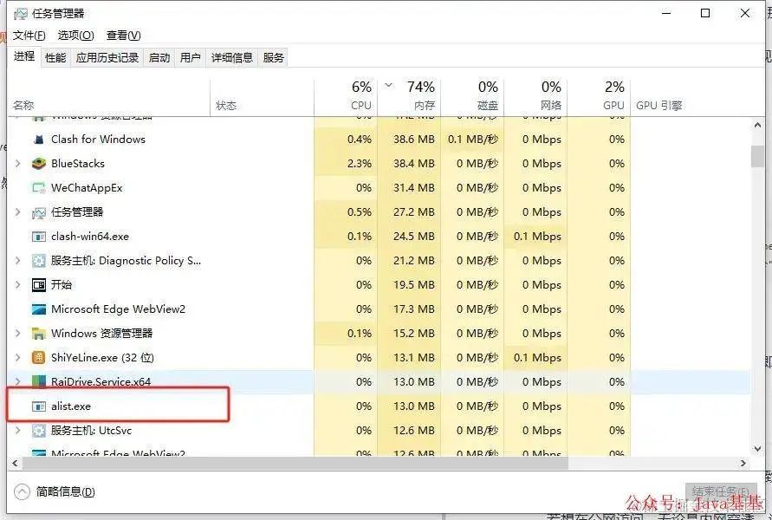Screen dimensions: 772x520
Task: Sort by the GPU percentage column header
Action: (x=600, y=98)
